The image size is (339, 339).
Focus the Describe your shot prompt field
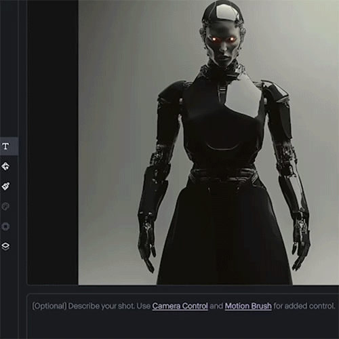tap(183, 317)
